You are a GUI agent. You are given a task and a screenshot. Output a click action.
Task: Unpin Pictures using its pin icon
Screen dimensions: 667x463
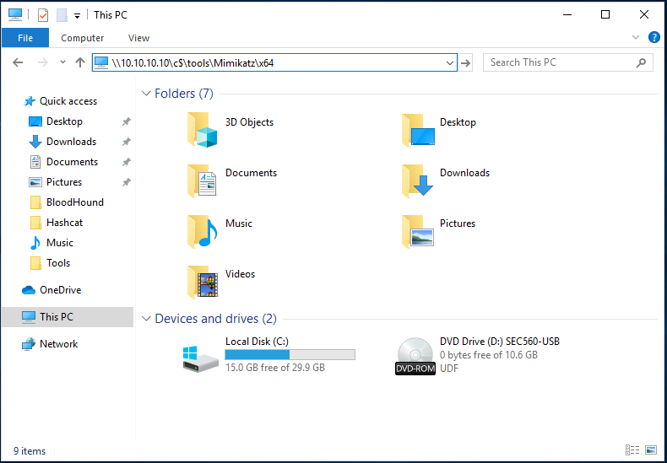127,183
